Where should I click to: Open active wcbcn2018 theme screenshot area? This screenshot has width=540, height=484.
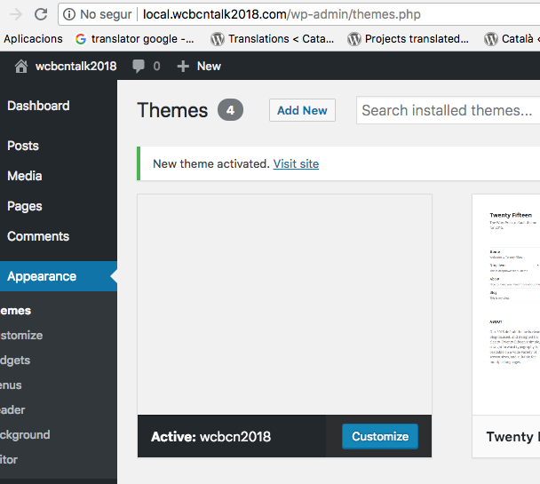click(x=284, y=305)
